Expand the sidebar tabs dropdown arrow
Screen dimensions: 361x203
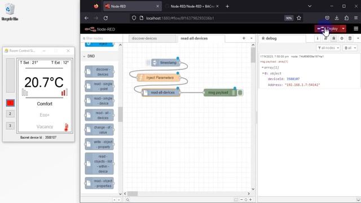[x=358, y=38]
